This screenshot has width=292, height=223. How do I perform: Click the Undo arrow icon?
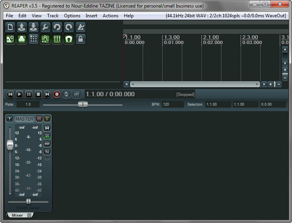(x=57, y=27)
